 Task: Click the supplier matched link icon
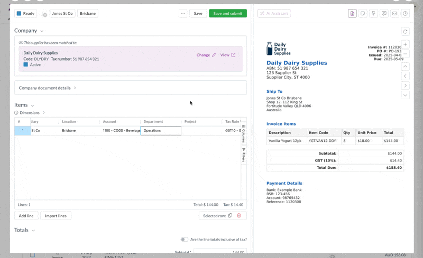click(x=21, y=43)
